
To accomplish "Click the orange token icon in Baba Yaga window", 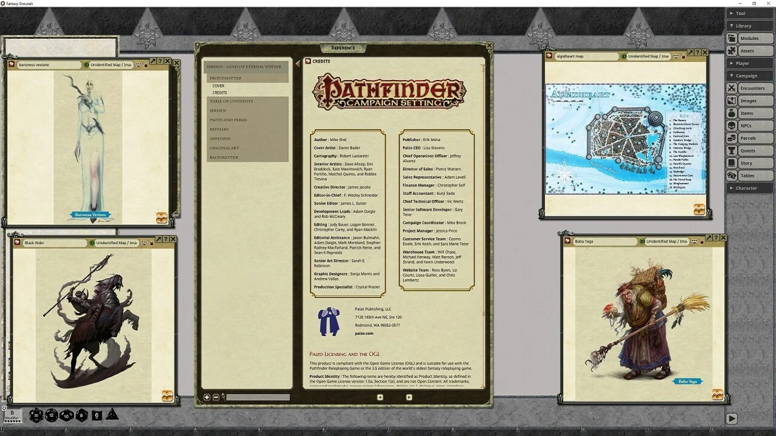I will (718, 395).
